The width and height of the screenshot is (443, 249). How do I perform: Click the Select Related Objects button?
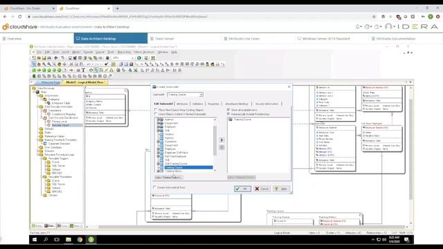click(169, 177)
